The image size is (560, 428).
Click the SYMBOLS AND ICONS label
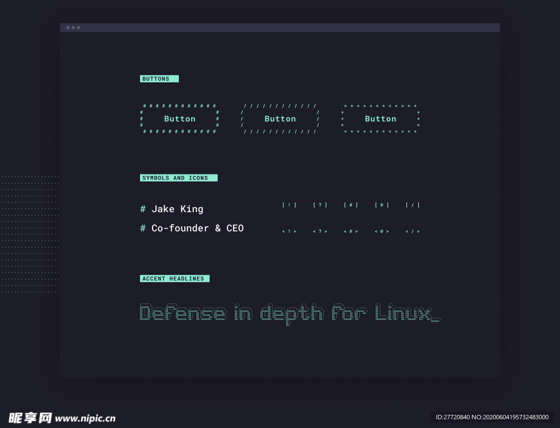(179, 178)
